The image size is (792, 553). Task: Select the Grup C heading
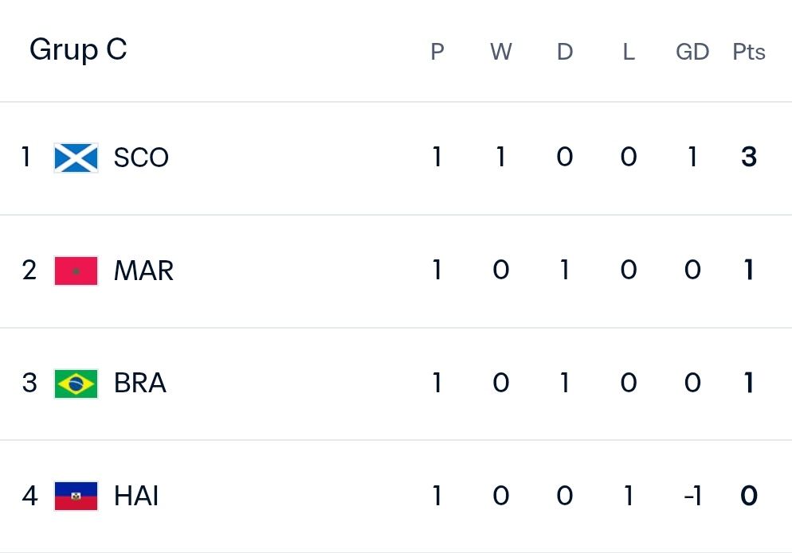pyautogui.click(x=78, y=50)
